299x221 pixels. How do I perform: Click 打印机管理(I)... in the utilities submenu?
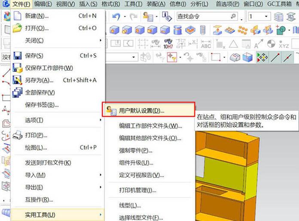[x=137, y=190]
